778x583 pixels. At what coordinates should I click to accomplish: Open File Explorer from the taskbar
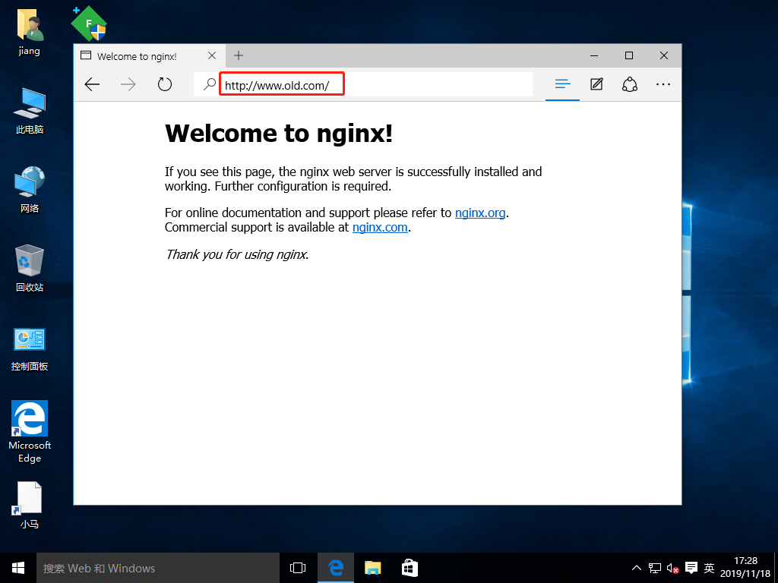point(372,568)
